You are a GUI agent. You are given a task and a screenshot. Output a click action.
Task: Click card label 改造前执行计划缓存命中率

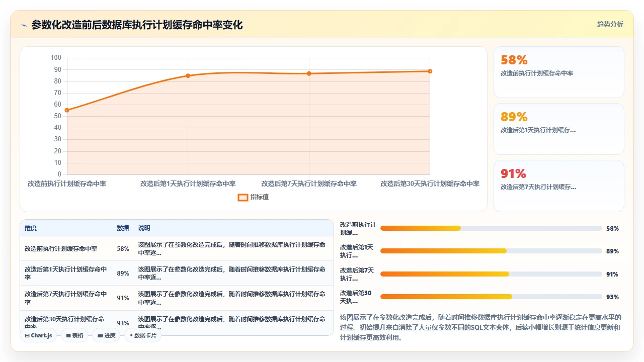[537, 73]
